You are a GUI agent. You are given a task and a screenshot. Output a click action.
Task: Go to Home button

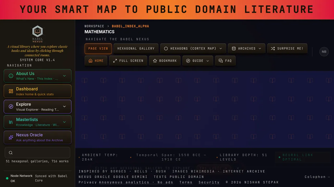[96, 61]
